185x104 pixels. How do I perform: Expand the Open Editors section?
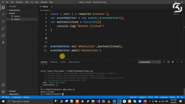22,10
